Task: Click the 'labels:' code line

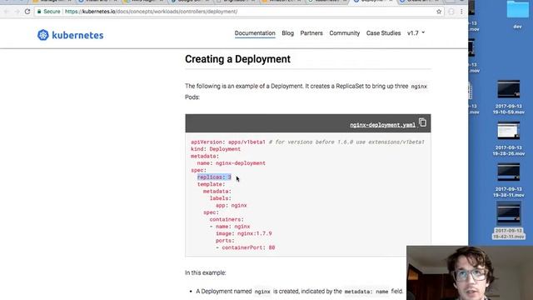Action: (x=220, y=198)
